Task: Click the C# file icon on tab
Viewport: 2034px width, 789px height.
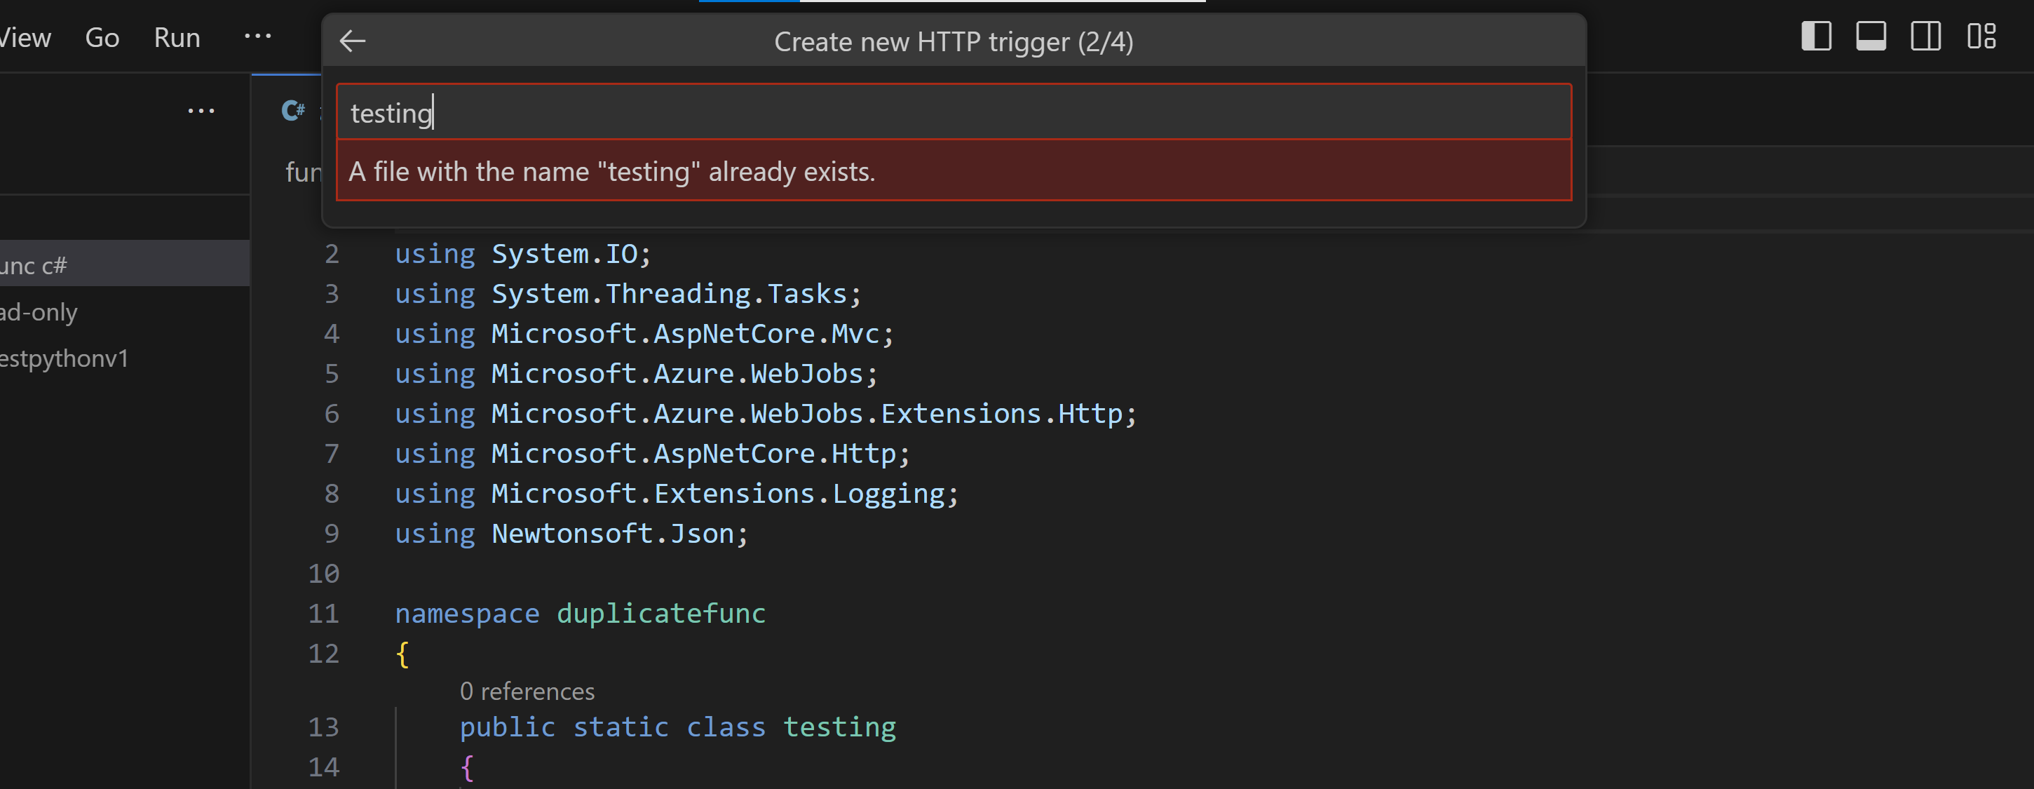Action: (293, 111)
